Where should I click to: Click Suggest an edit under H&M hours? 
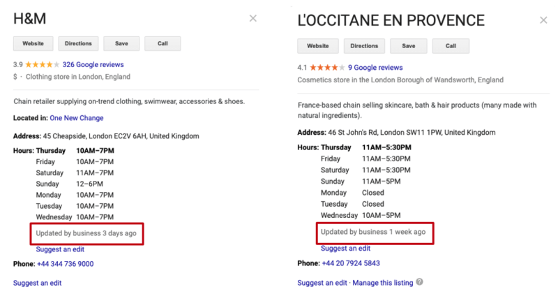tap(61, 249)
